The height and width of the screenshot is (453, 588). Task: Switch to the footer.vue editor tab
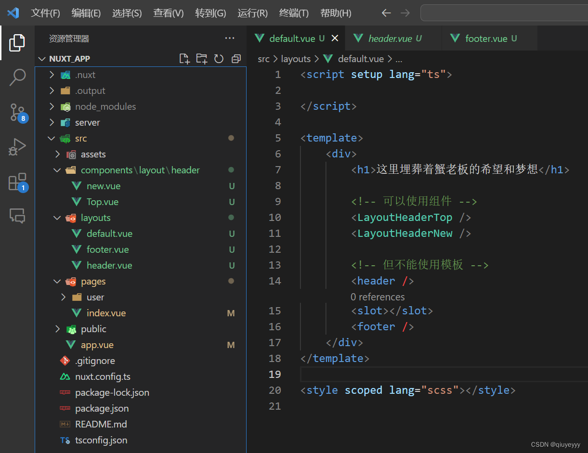489,39
